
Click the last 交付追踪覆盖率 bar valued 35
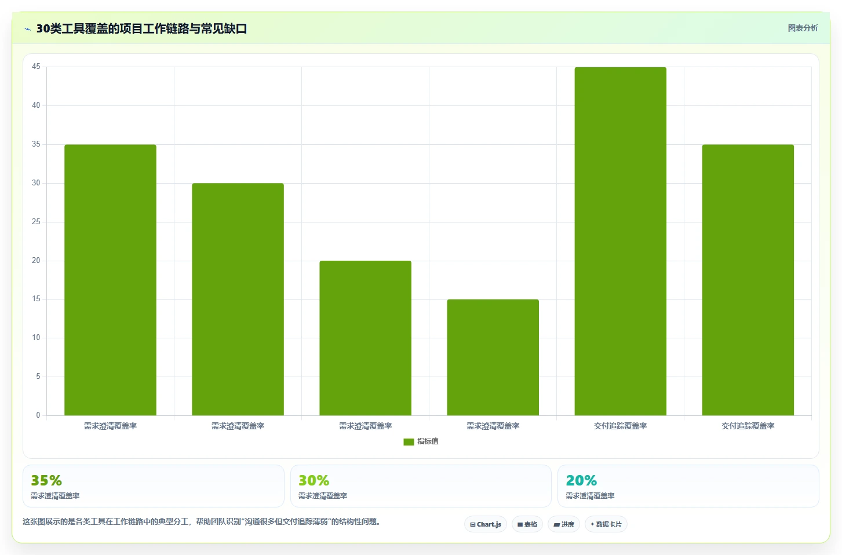[748, 280]
